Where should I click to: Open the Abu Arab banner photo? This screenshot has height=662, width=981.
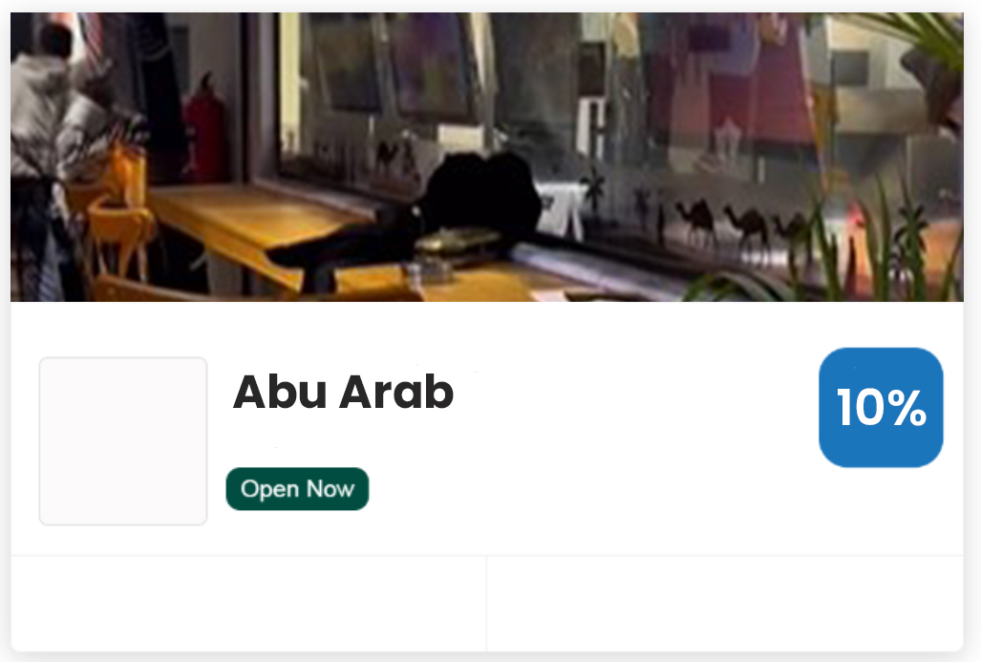[x=487, y=157]
